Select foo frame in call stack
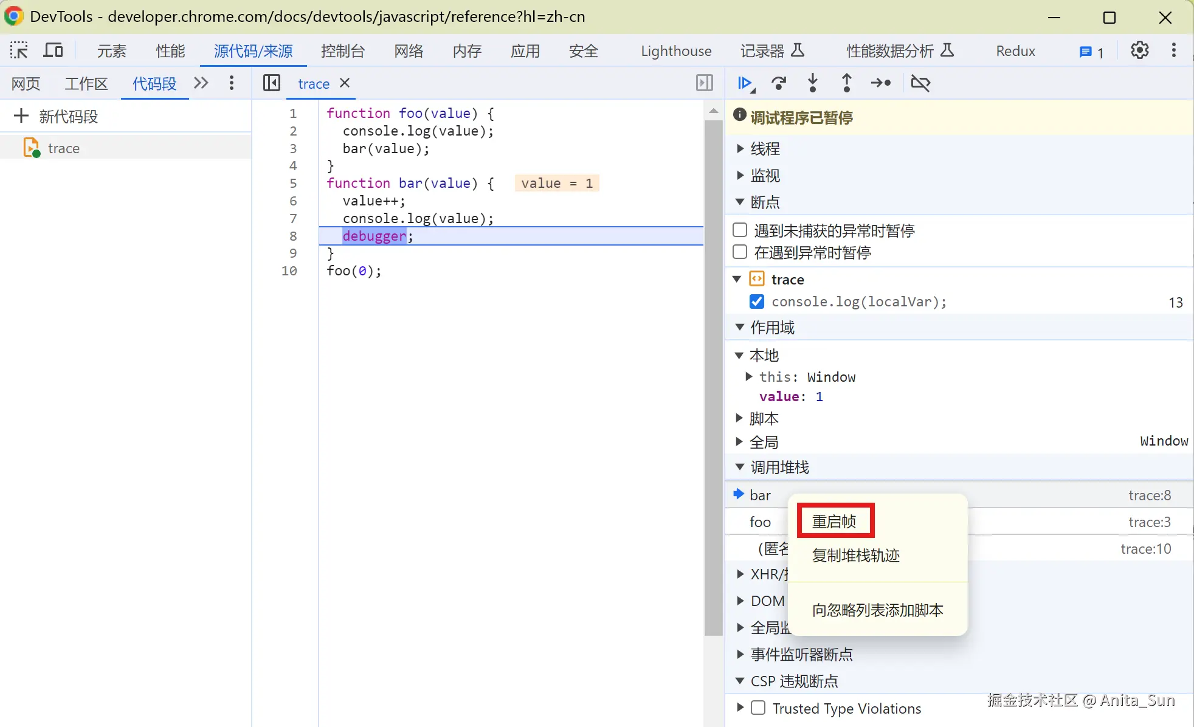 point(760,522)
